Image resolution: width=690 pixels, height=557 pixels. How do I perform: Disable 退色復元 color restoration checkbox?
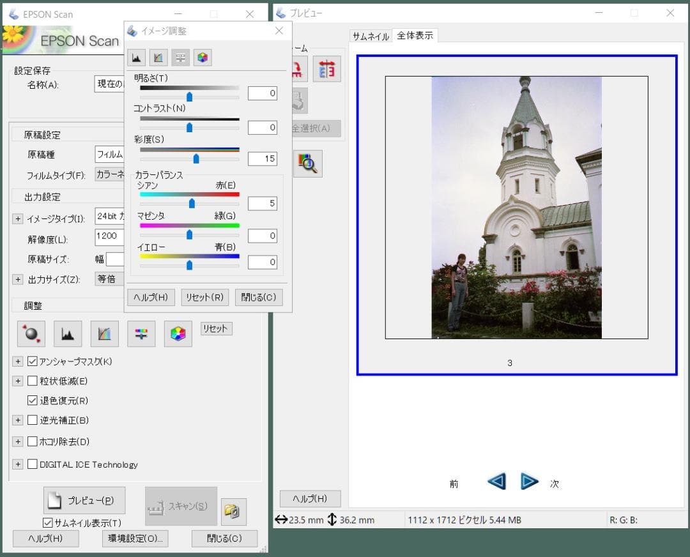(33, 401)
